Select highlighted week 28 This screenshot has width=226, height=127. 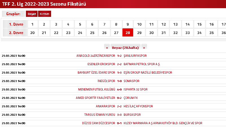pos(128,33)
